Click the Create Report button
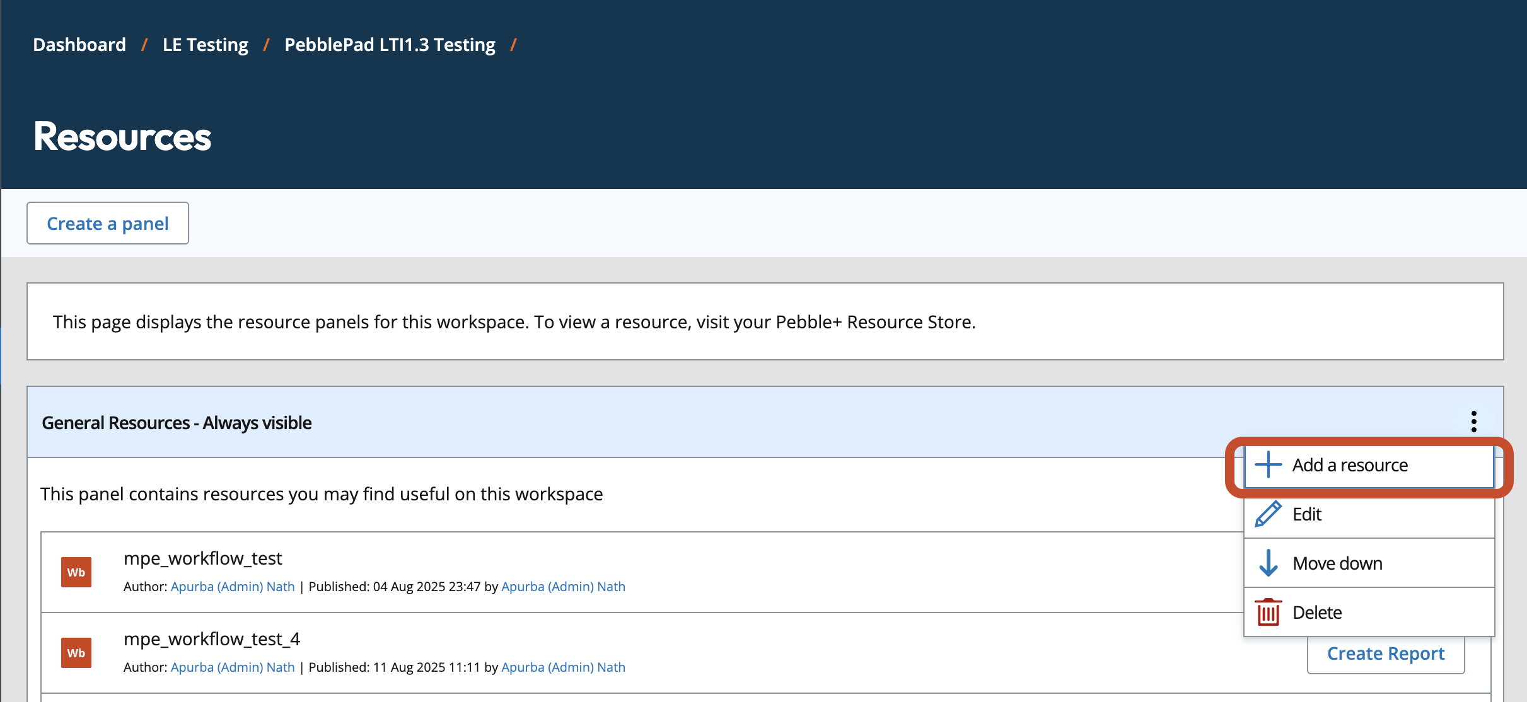Image resolution: width=1527 pixels, height=702 pixels. click(1386, 654)
